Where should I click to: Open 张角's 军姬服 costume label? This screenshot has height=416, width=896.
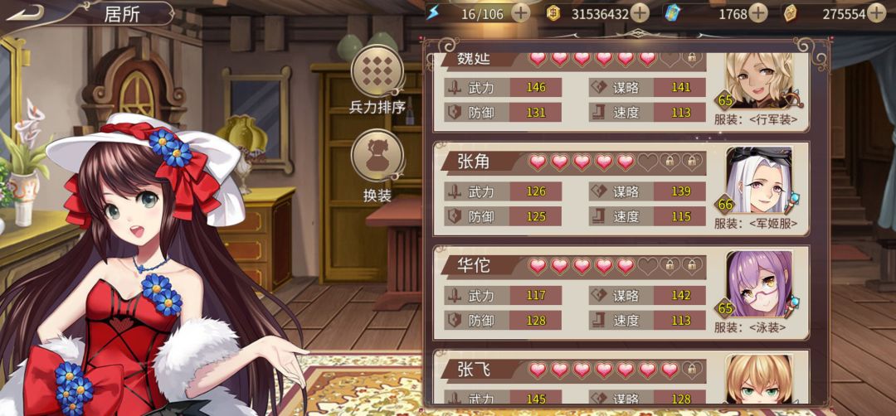[756, 224]
